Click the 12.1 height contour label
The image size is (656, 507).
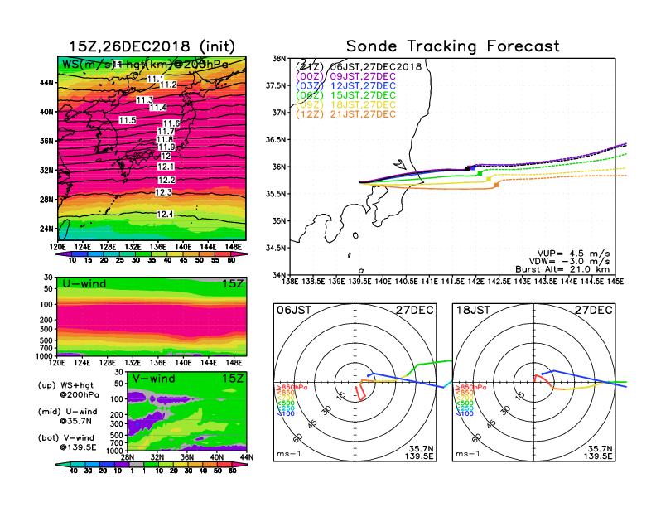166,167
